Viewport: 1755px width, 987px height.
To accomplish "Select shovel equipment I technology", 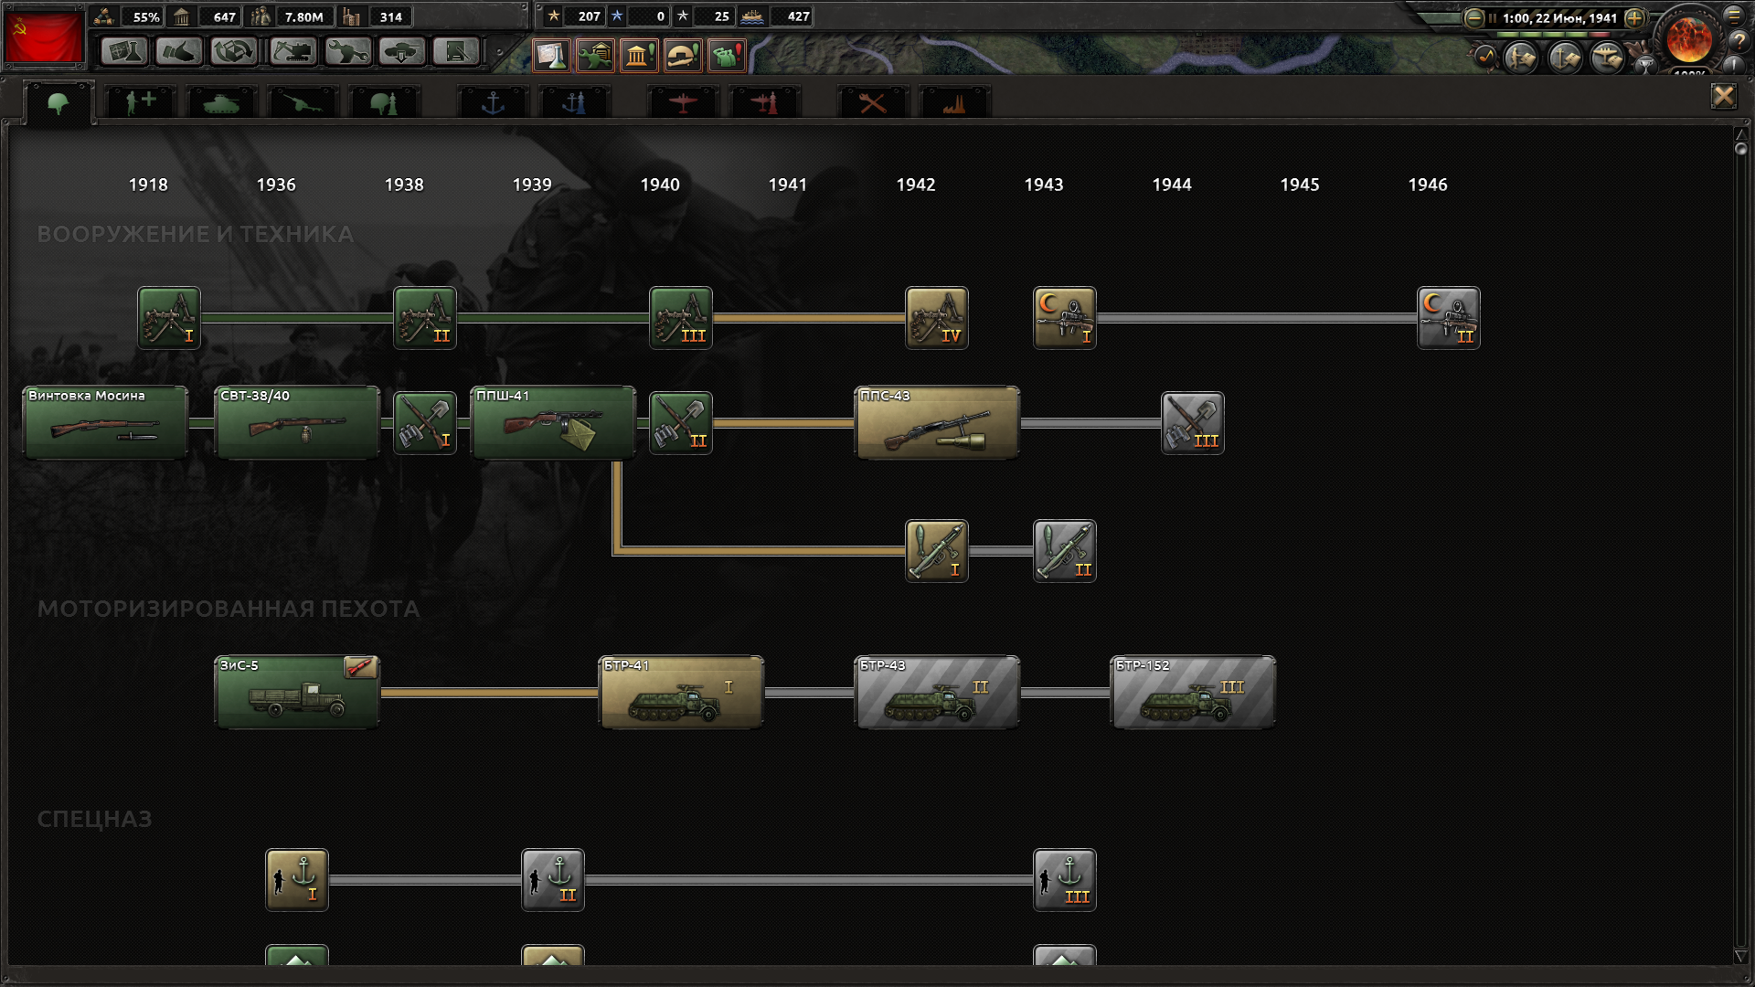I will pos(425,422).
